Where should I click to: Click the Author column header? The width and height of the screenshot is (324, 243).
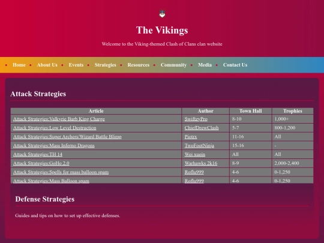click(206, 111)
